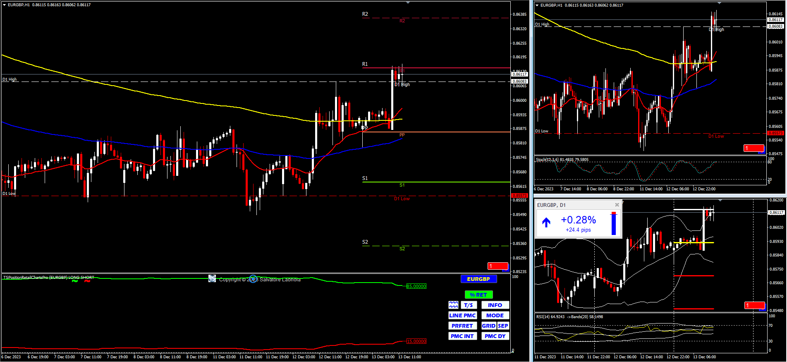Click the TSPositionRetailChartsPro indicator label
The width and height of the screenshot is (787, 362).
pyautogui.click(x=48, y=277)
